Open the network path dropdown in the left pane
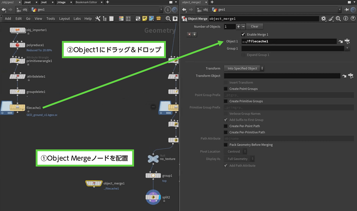Viewport: 357px width, 211px height. [x=162, y=10]
